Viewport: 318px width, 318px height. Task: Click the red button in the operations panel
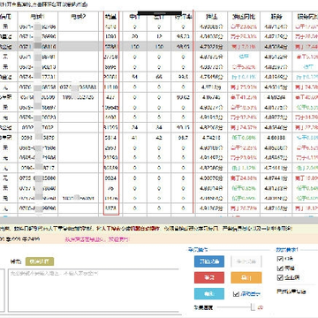coord(209,277)
